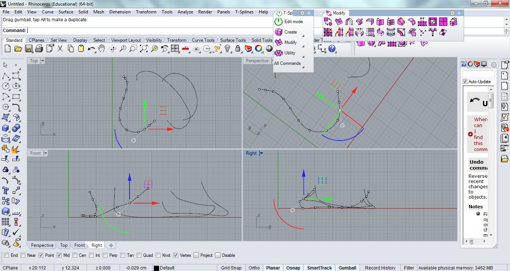Toggle Ortho in status bar
Screen dimensions: 510x271
pos(254,268)
